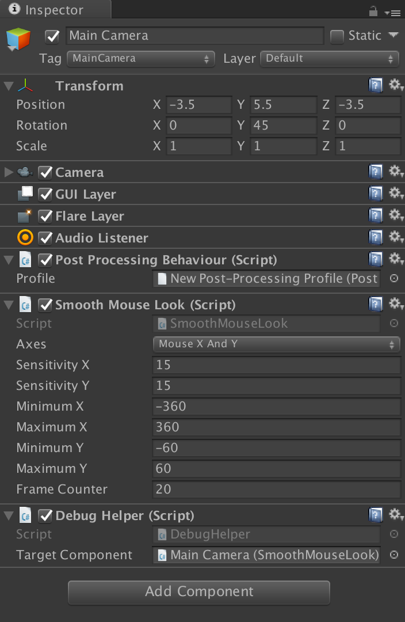Open Smooth Mouse Look help icon
The height and width of the screenshot is (622, 405).
(x=376, y=304)
